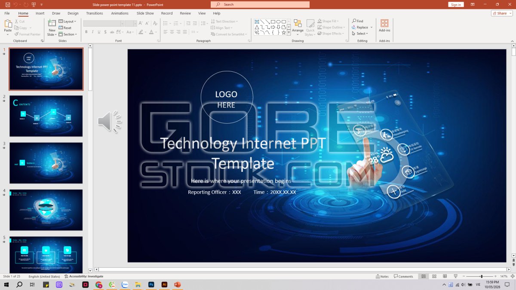The height and width of the screenshot is (290, 516).
Task: Open Windows Start menu
Action: [7, 284]
